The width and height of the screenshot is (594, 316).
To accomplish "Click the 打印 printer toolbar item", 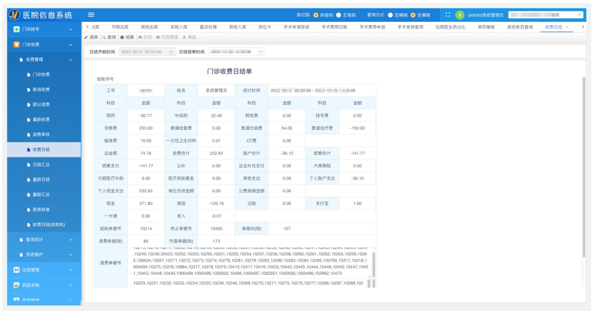I will point(146,37).
